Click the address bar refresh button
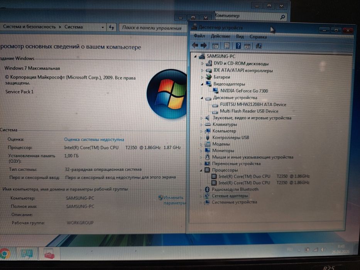Viewport: 360px width, 270px height. pos(112,27)
